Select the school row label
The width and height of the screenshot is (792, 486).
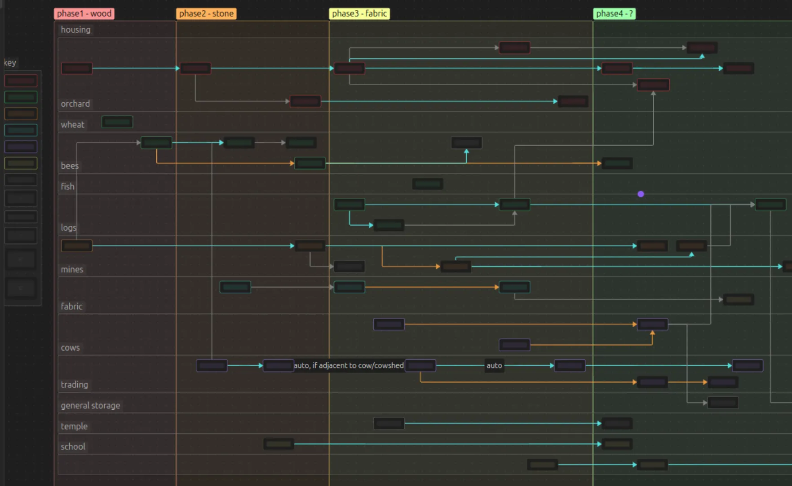tap(73, 447)
